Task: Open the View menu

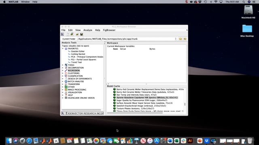Action: [x=78, y=30]
